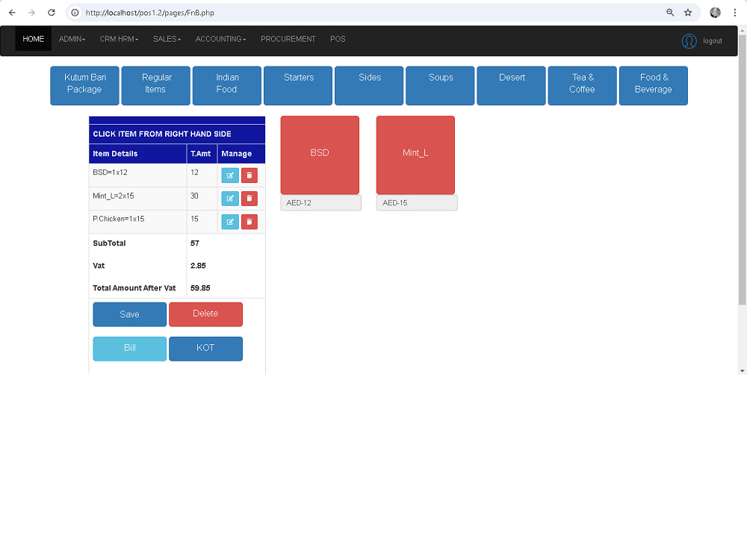Expand the ADMIN dropdown menu
This screenshot has width=747, height=560.
click(72, 39)
